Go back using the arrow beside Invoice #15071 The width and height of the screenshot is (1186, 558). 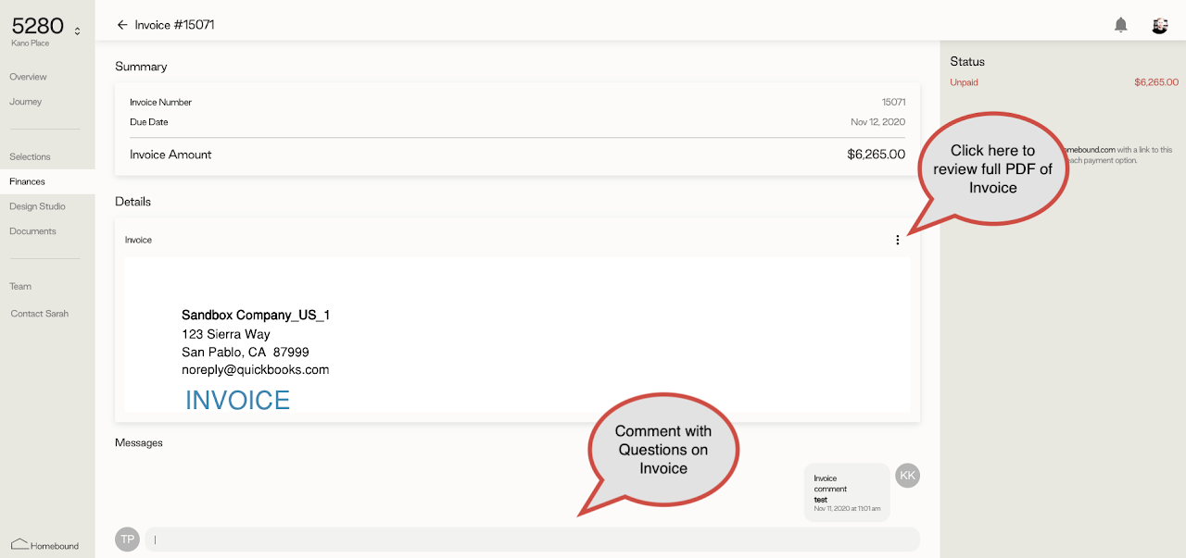point(122,25)
